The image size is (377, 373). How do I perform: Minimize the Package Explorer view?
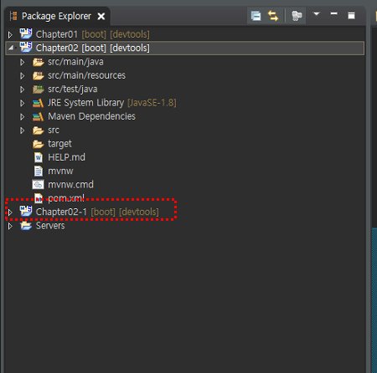point(333,13)
